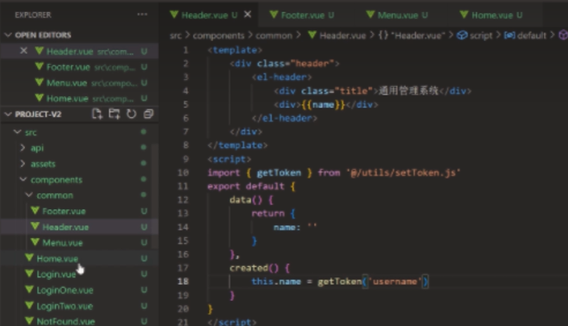The width and height of the screenshot is (568, 326).
Task: Expand the api folder
Action: click(x=23, y=148)
